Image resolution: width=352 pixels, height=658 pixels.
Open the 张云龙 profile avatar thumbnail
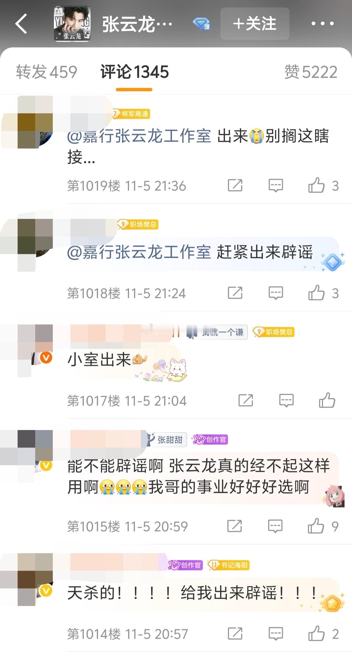point(72,24)
